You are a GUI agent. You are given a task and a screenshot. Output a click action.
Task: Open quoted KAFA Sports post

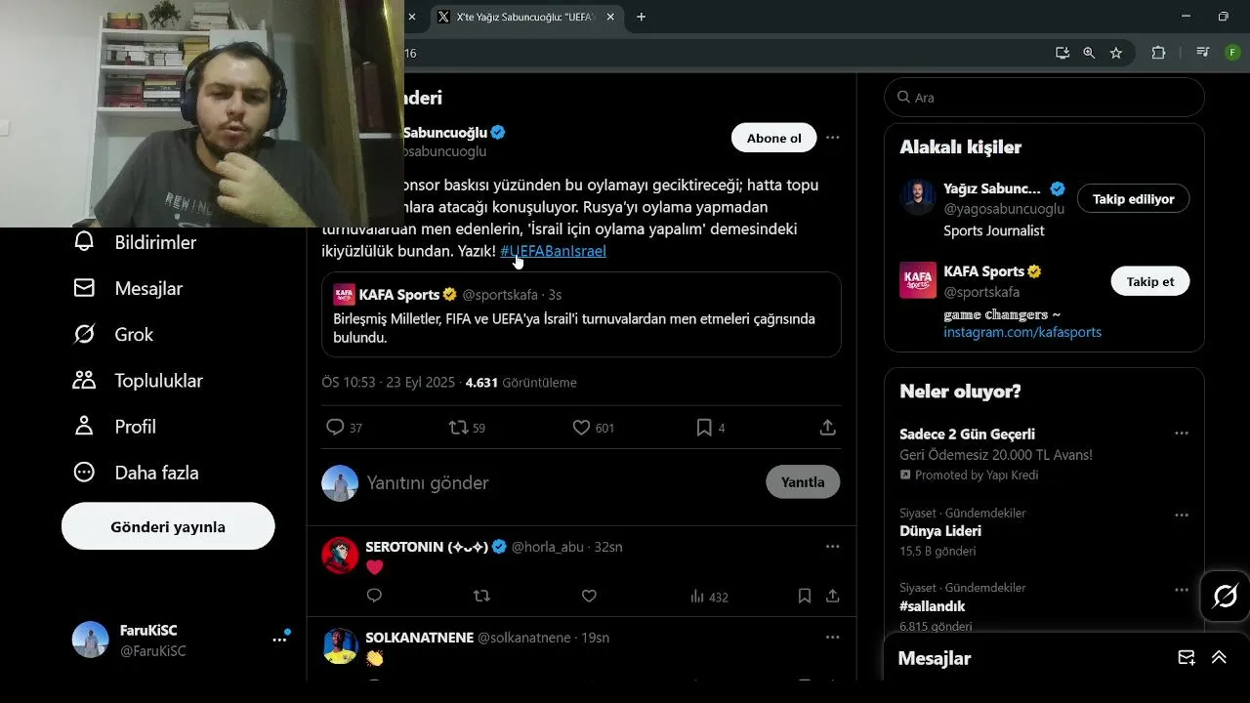tap(581, 314)
